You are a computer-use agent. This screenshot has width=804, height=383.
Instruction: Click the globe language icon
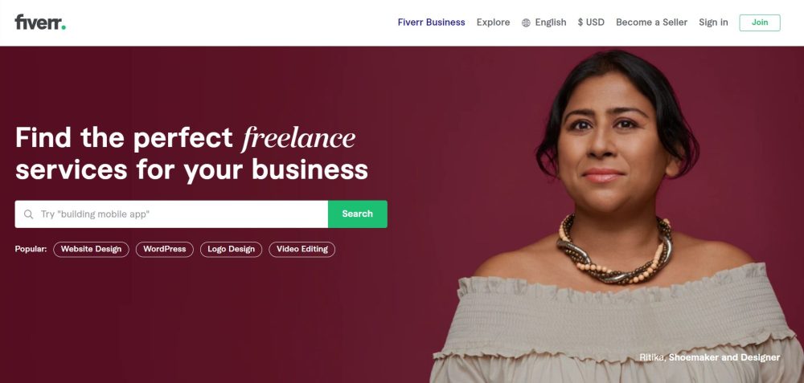tap(526, 22)
